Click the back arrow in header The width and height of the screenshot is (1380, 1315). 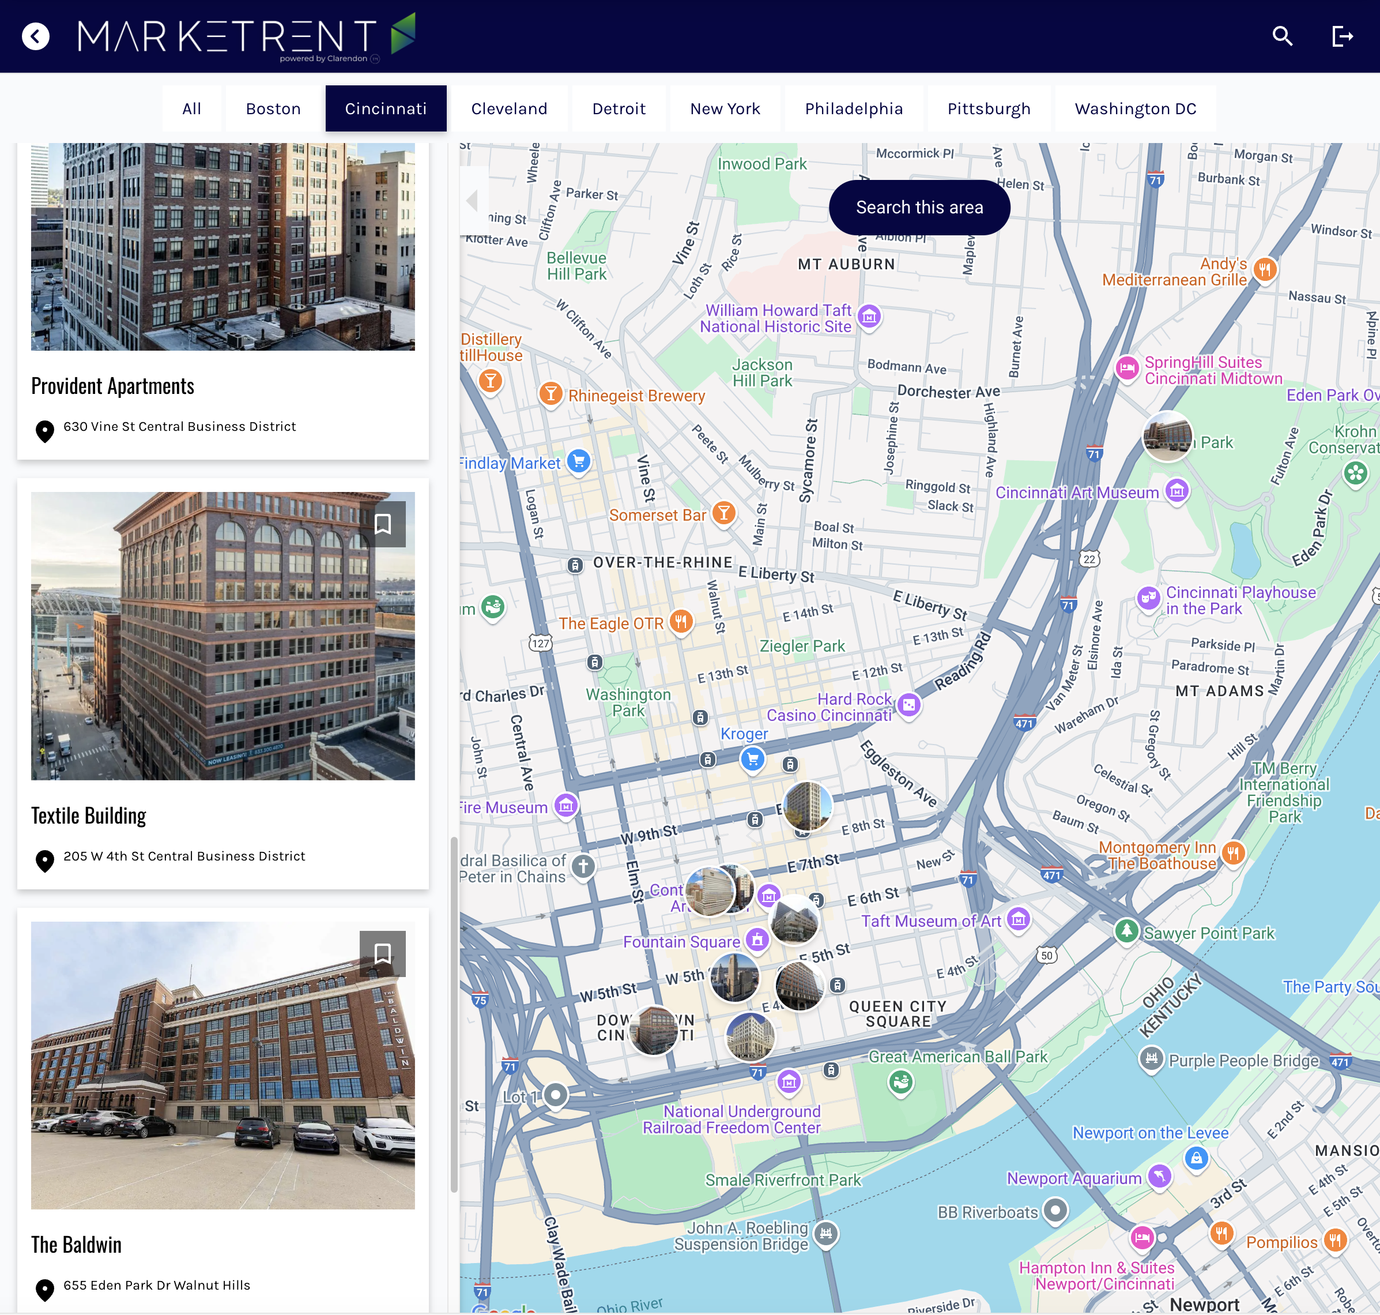click(x=36, y=36)
